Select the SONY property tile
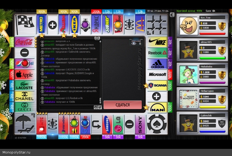Screen dimensions: 232x156 [x=140, y=124]
